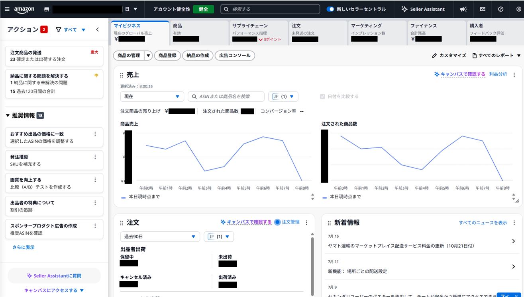Viewport: 524px width, 297px height.
Task: Click the resize handle of 売上 widget
Action: click(517, 202)
